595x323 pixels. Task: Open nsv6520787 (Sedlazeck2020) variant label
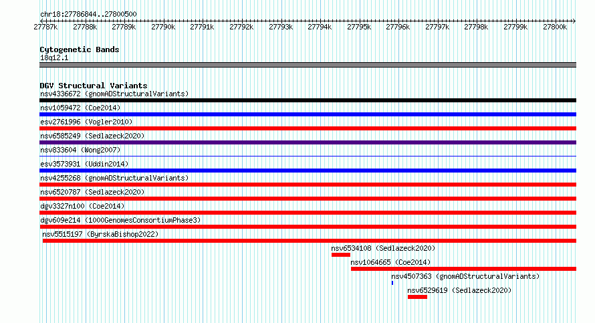92,192
